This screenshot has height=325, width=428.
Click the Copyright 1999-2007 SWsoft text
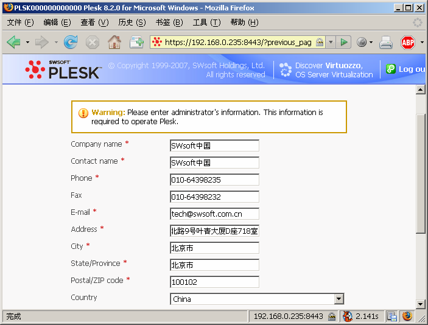point(186,70)
